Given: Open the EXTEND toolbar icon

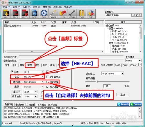Looking at the screenshot, I should coord(63,14).
